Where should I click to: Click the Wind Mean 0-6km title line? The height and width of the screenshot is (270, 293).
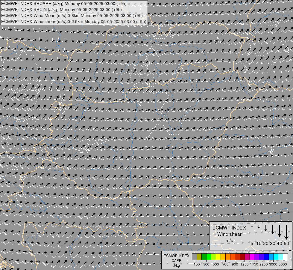click(72, 16)
